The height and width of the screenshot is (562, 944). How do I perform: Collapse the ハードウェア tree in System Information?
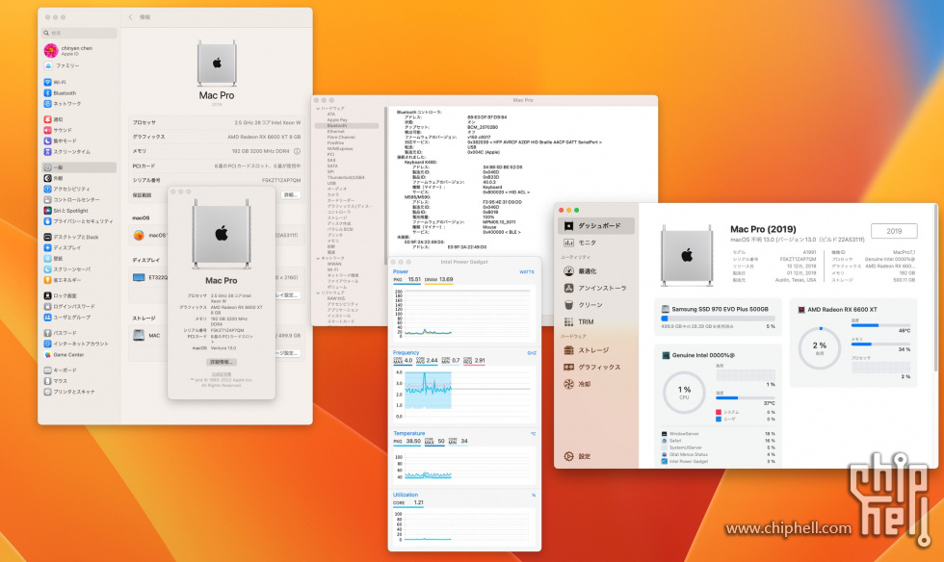(x=318, y=109)
